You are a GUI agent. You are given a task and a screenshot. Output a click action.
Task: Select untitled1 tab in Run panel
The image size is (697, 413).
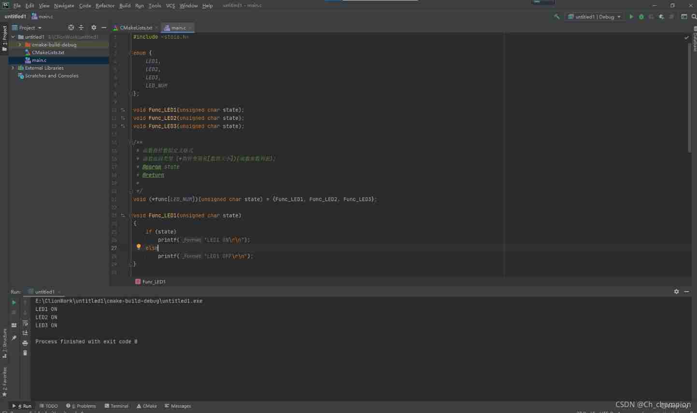coord(44,292)
